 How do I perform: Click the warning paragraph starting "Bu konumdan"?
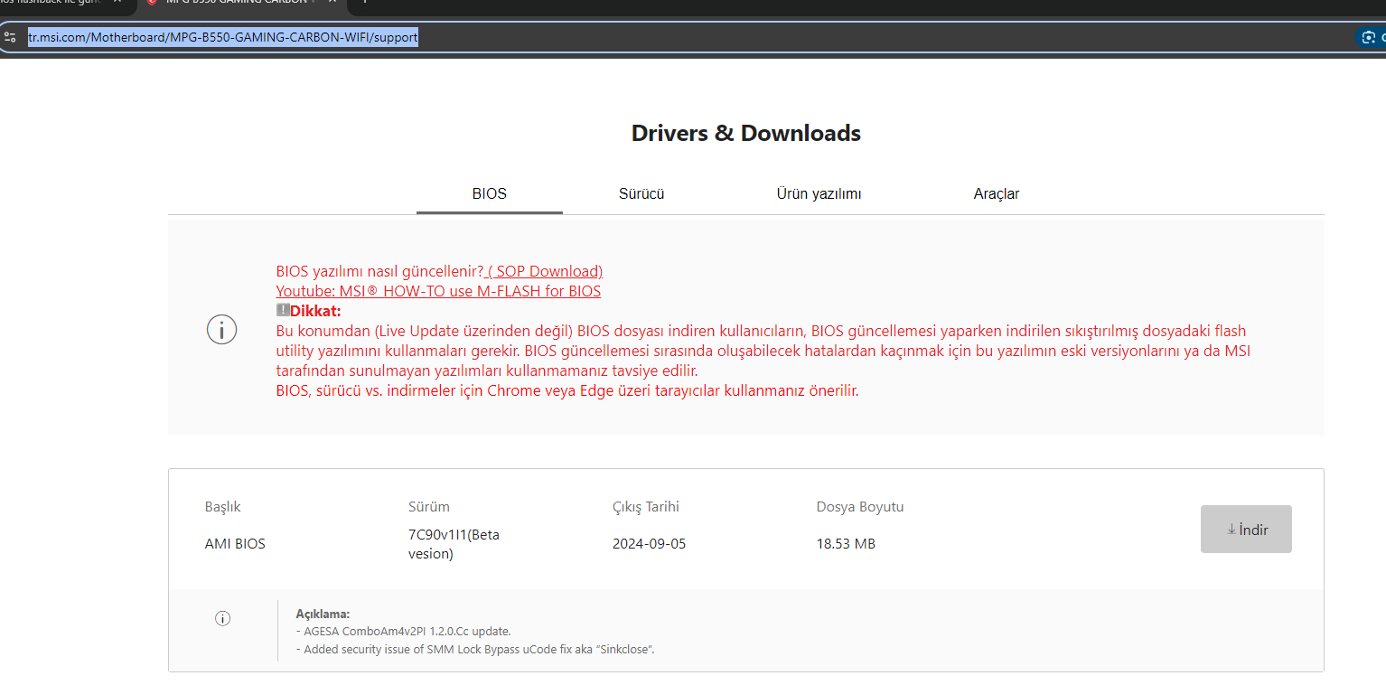(x=763, y=351)
